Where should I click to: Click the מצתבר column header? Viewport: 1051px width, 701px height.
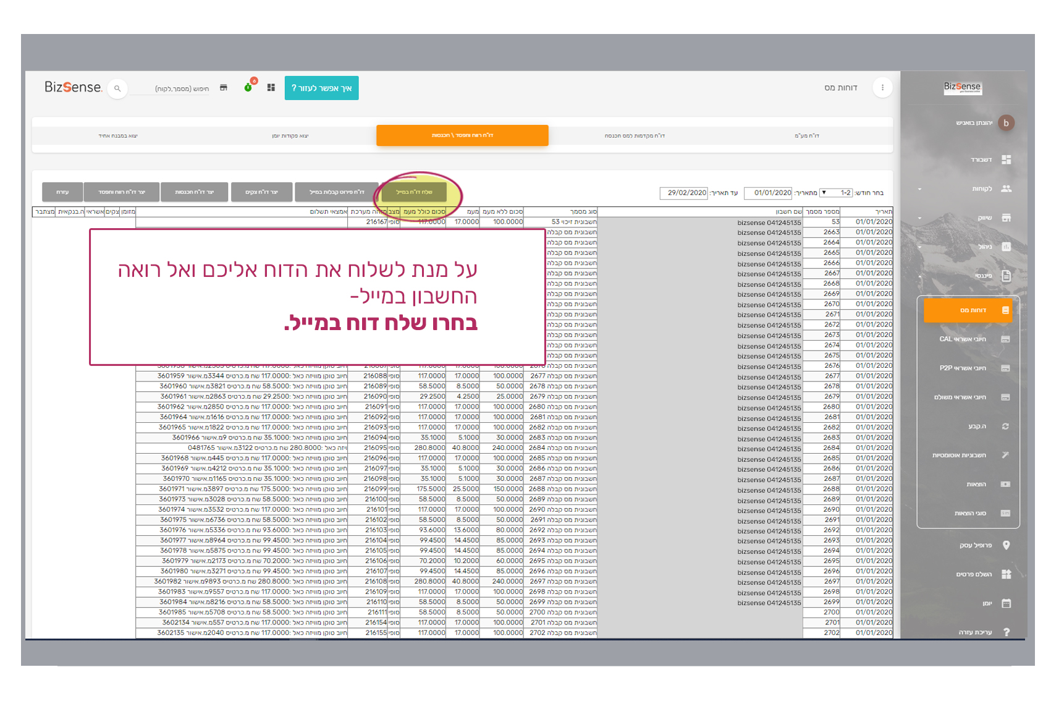pos(44,212)
